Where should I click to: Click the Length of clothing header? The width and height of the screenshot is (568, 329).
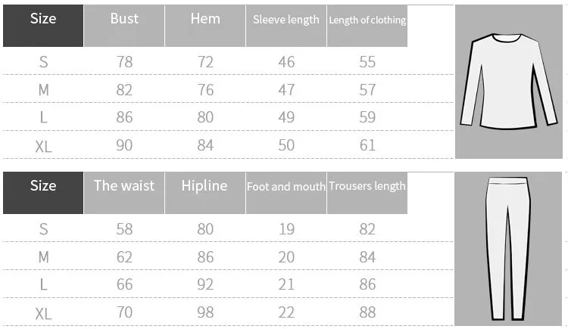click(367, 26)
